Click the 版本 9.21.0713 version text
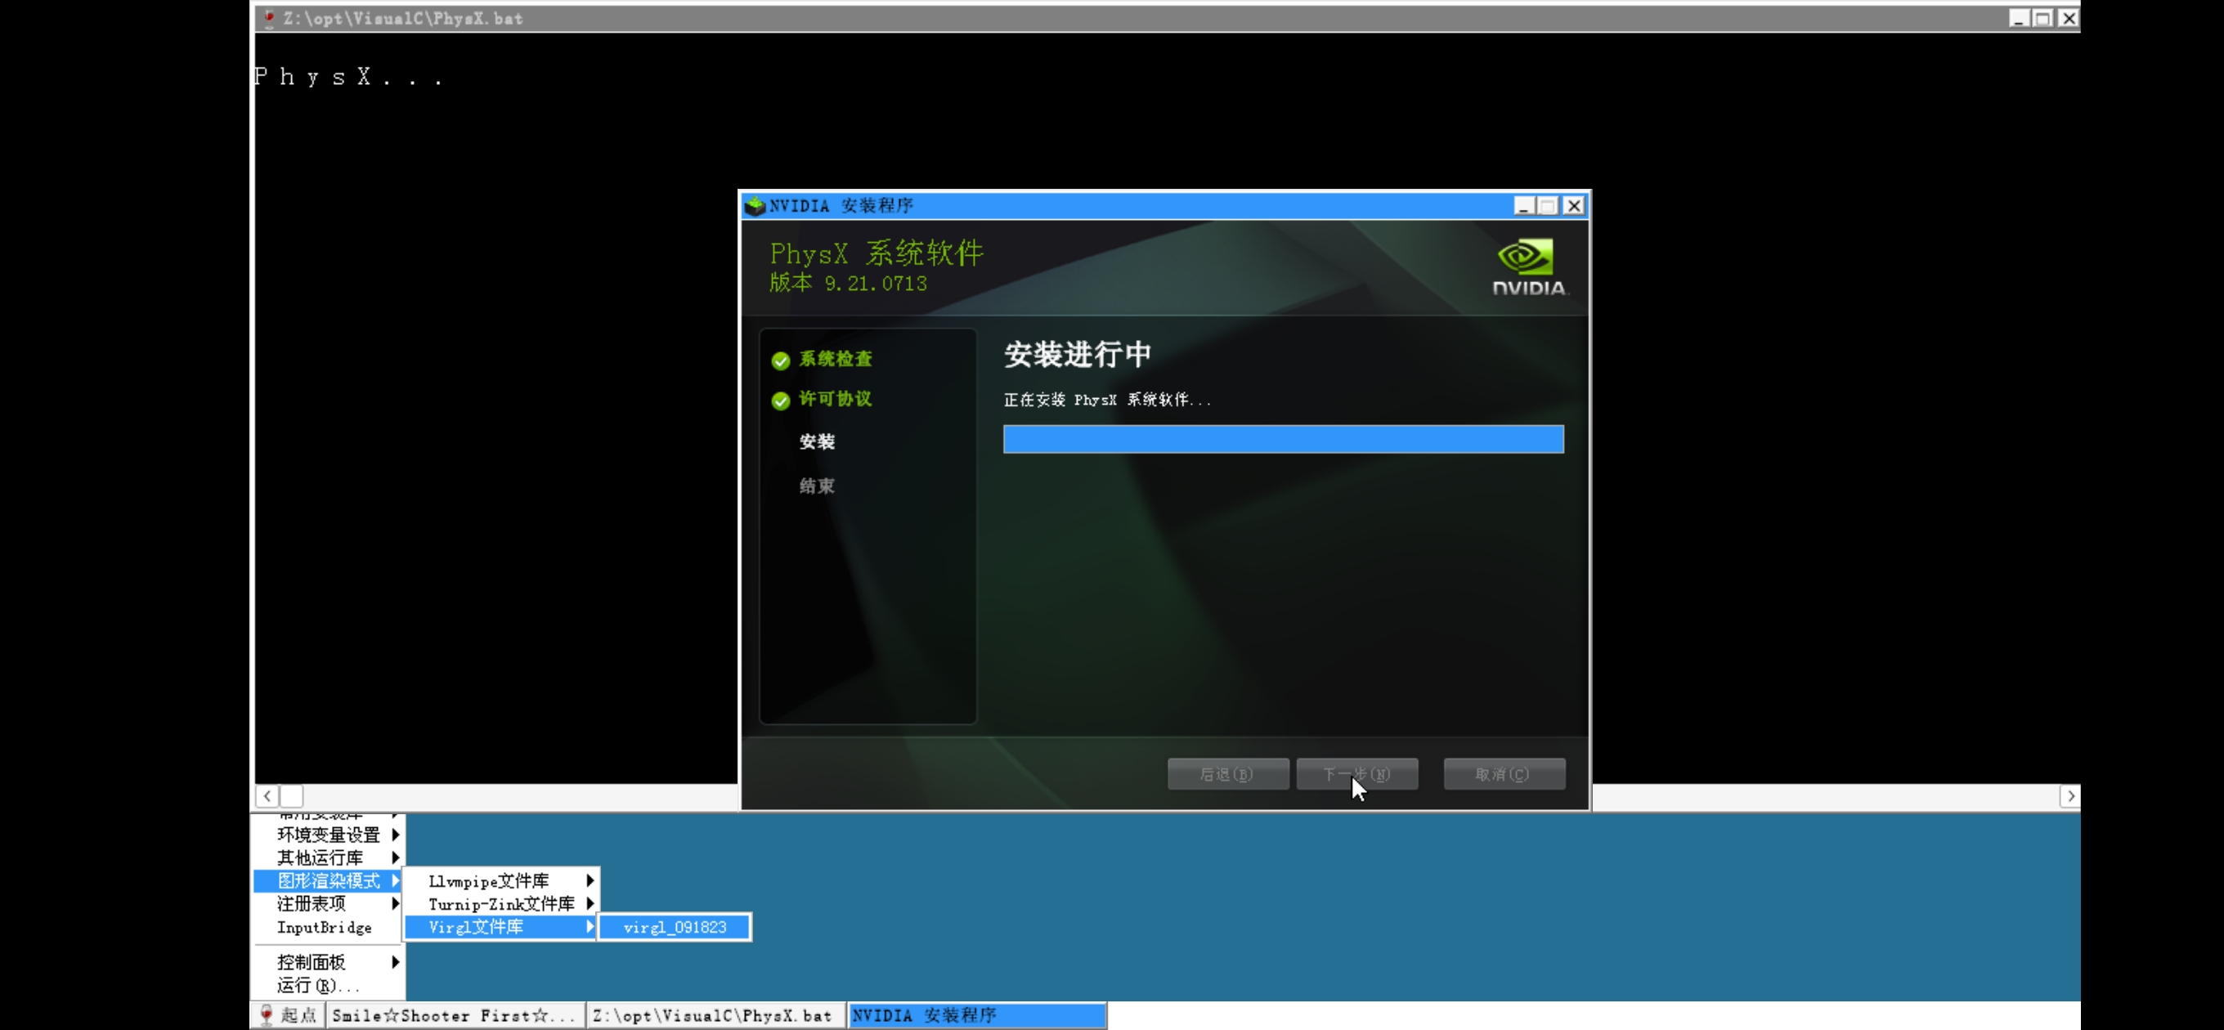2224x1030 pixels. coord(848,283)
